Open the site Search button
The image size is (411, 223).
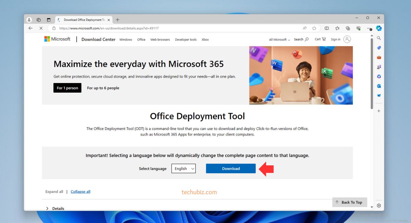301,39
